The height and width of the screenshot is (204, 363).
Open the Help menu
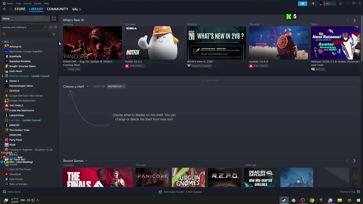click(x=47, y=3)
